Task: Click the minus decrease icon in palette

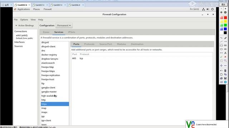Action: [x=225, y=65]
